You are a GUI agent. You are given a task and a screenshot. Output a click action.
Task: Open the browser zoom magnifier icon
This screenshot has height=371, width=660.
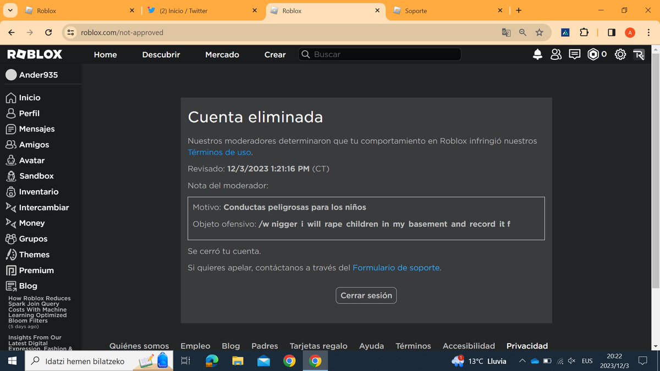click(522, 32)
